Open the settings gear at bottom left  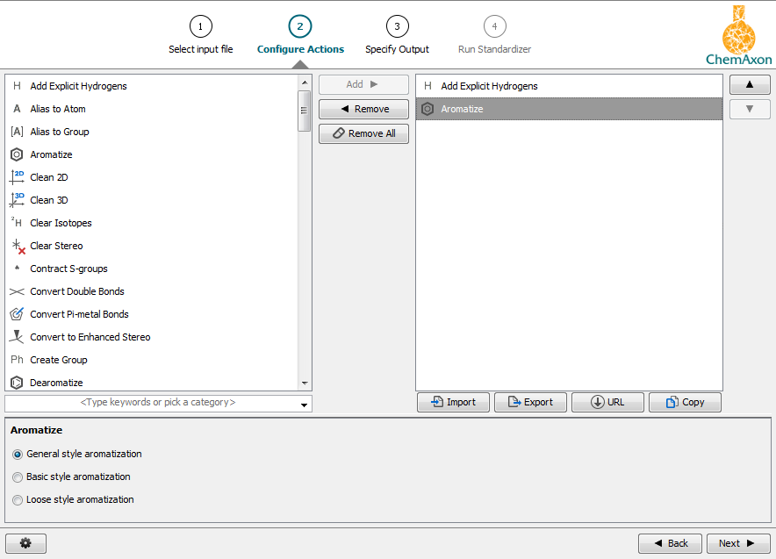[x=25, y=543]
